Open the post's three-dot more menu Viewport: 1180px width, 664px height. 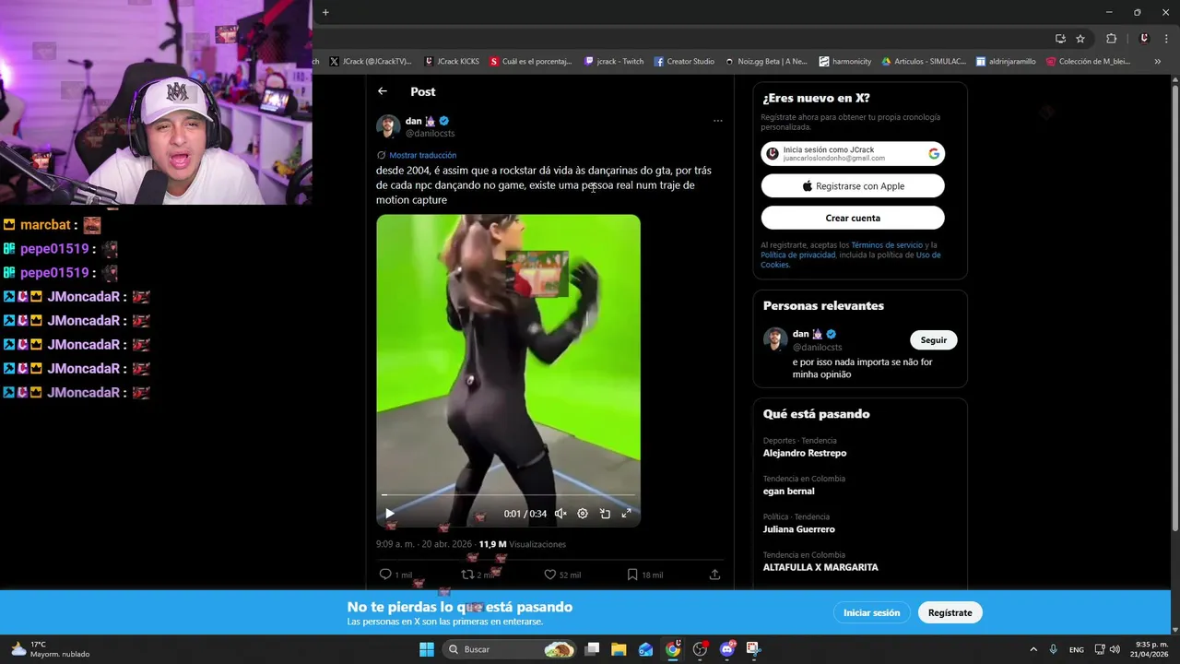[717, 121]
